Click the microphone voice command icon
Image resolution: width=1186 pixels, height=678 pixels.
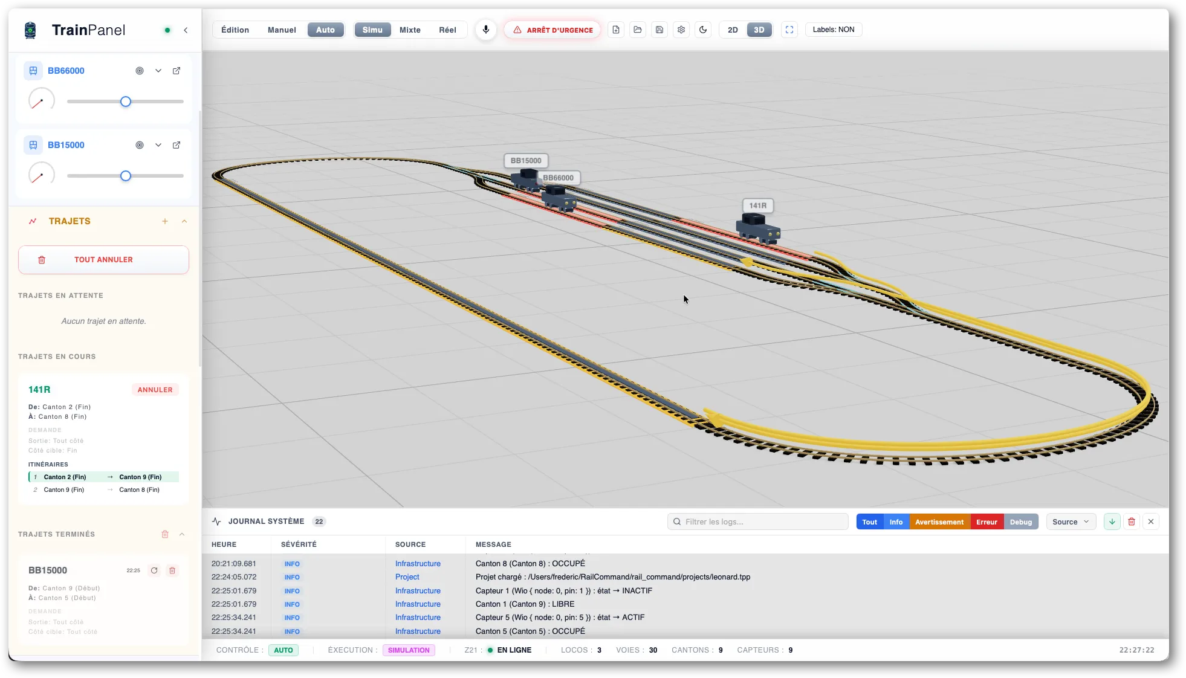[x=485, y=30]
